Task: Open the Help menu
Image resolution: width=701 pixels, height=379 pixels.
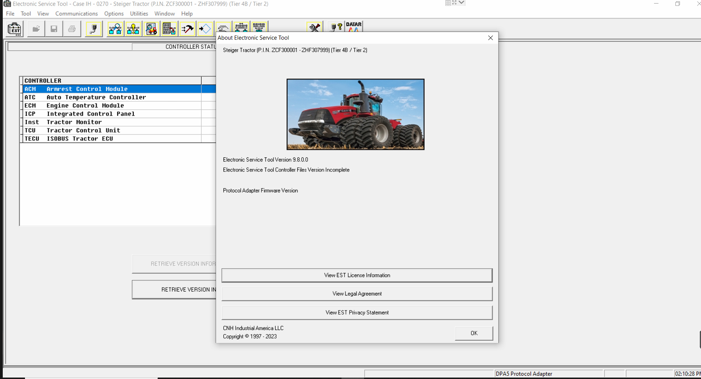Action: coord(187,13)
